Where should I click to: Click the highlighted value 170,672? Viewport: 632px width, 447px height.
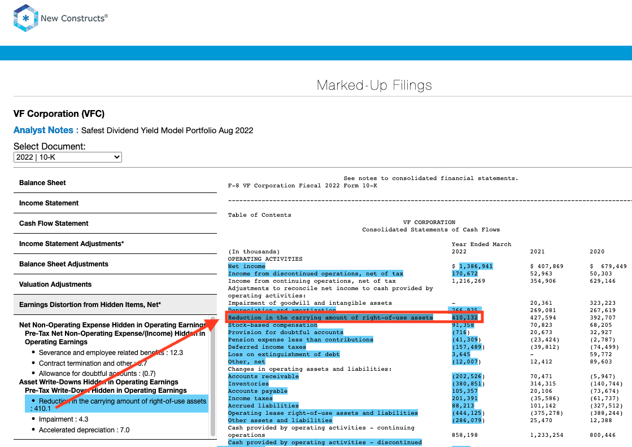[x=465, y=273]
